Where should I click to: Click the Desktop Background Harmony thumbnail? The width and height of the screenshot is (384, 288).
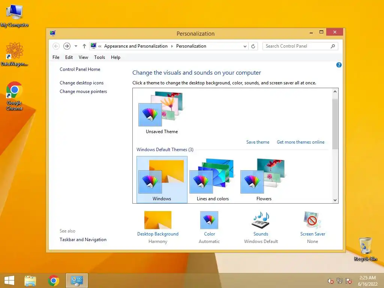[158, 220]
